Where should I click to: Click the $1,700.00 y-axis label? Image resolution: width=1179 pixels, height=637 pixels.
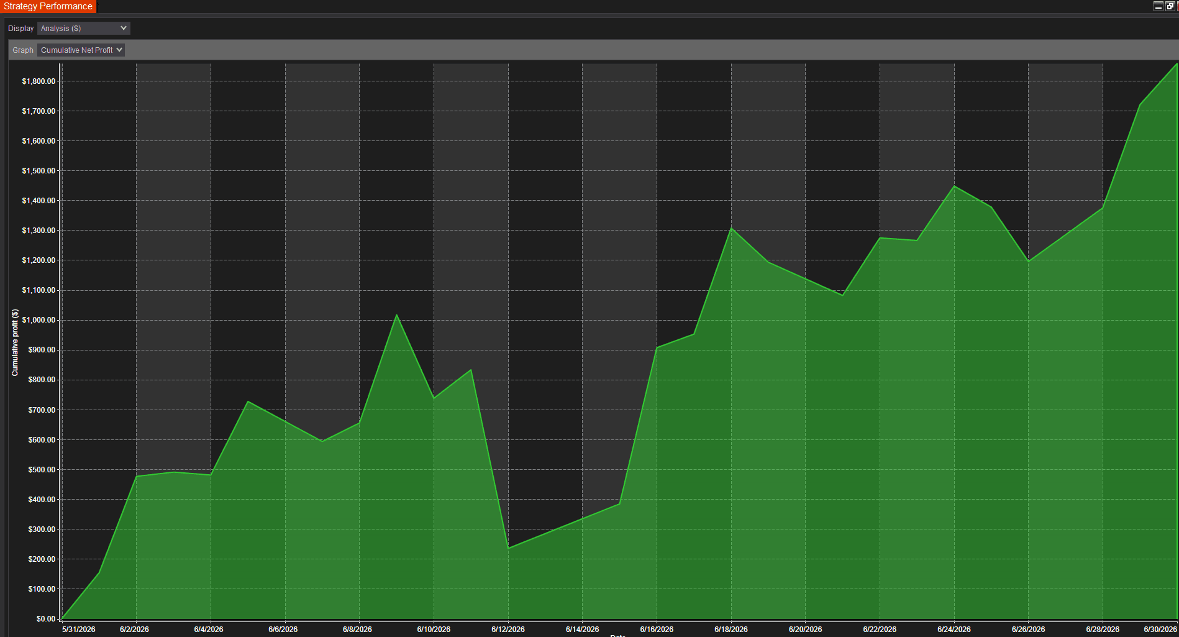[x=39, y=111]
